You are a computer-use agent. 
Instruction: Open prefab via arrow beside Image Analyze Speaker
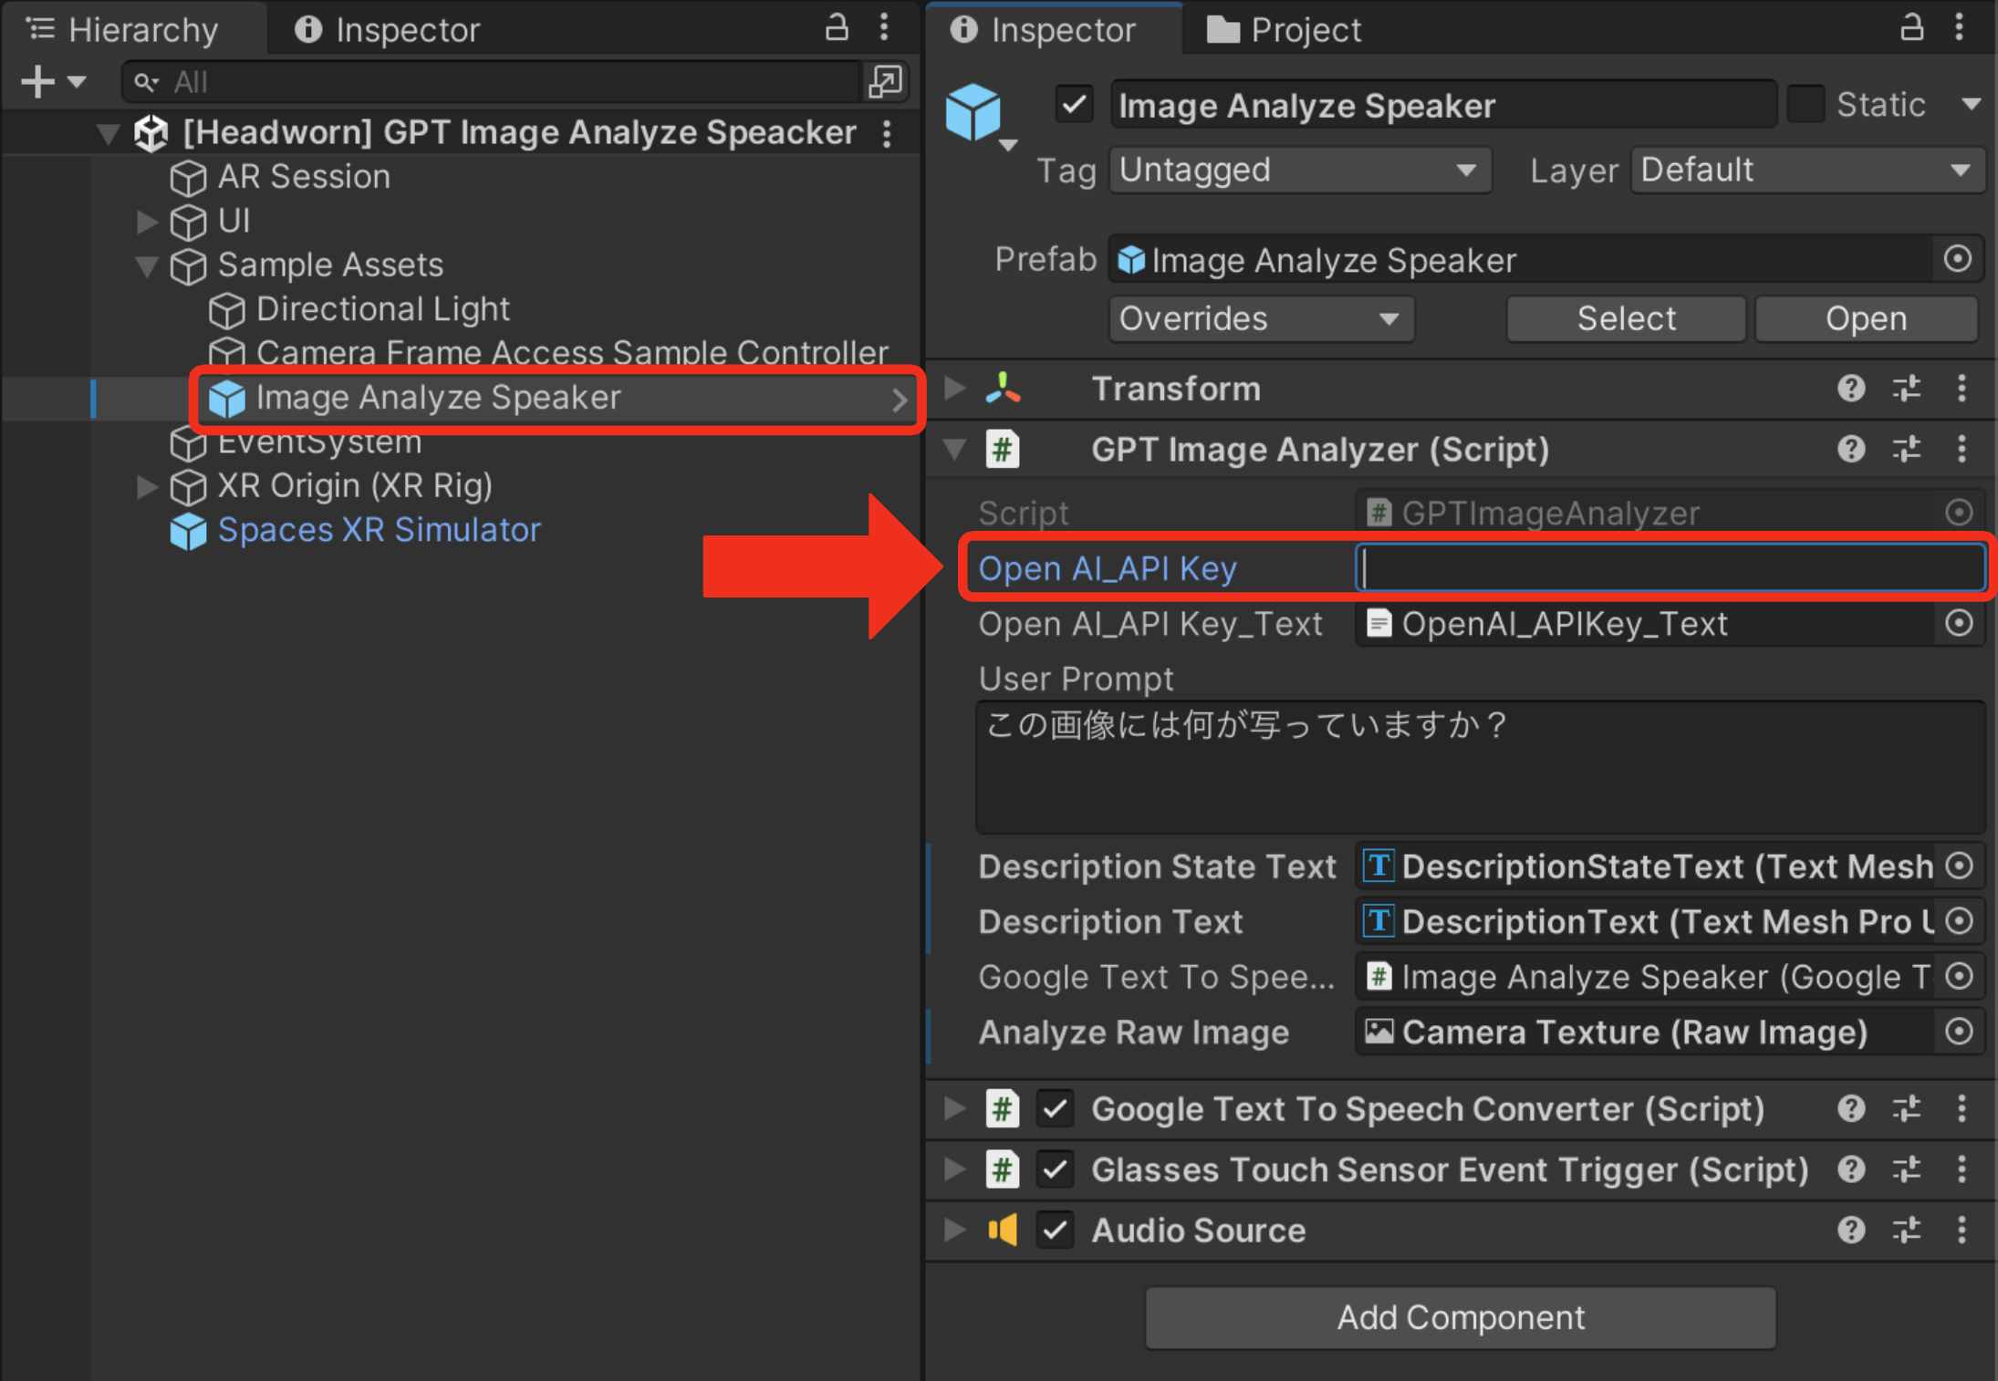tap(900, 400)
